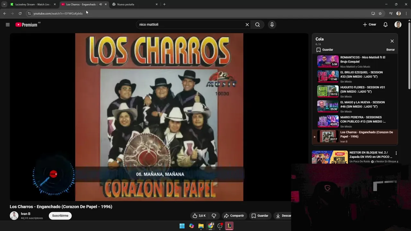The width and height of the screenshot is (411, 231).
Task: Dislike the video with thumbs down
Action: coord(214,216)
